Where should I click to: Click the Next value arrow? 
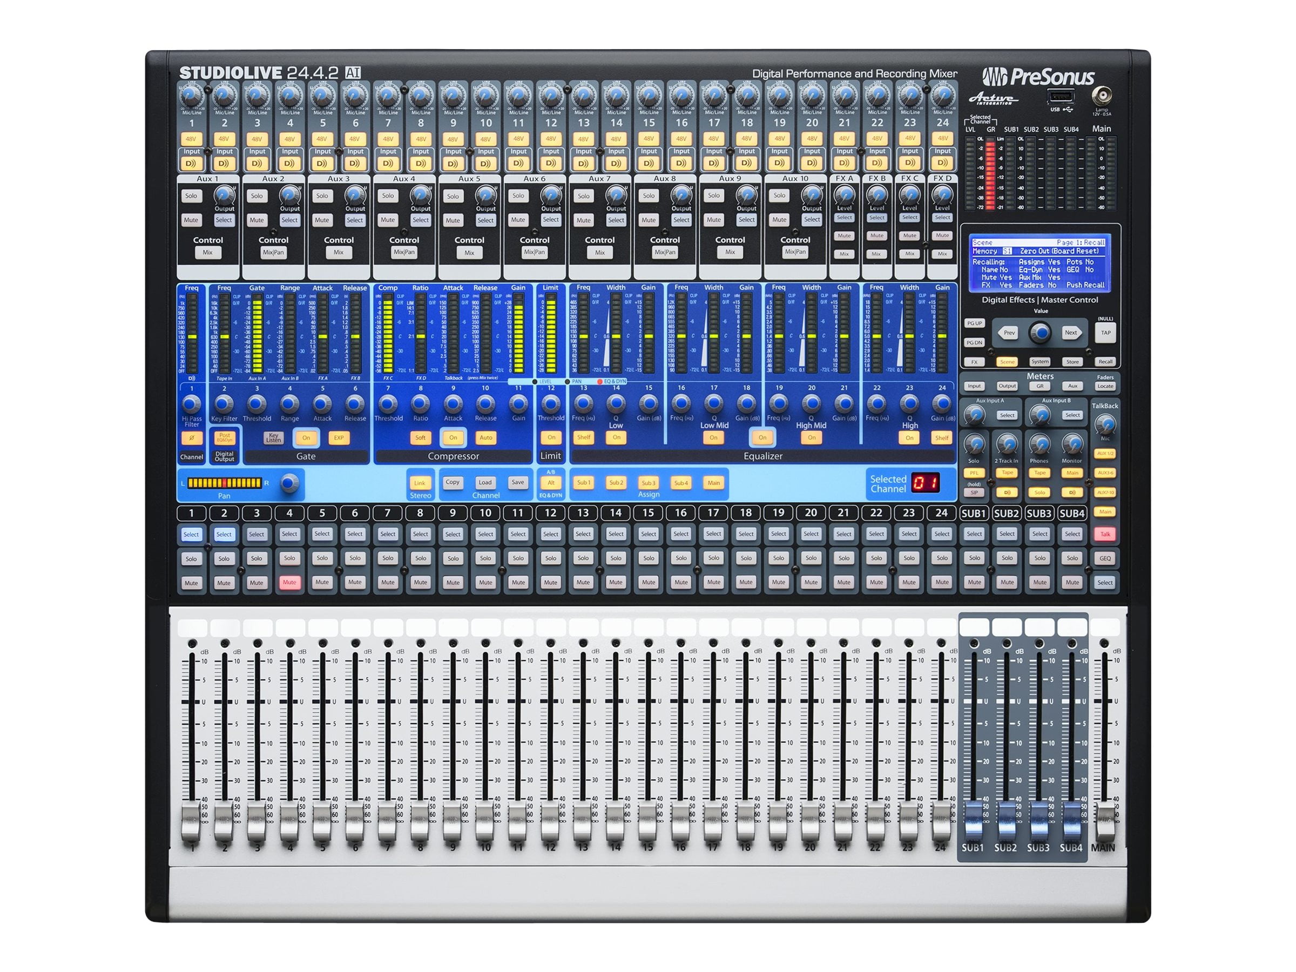click(x=1072, y=332)
